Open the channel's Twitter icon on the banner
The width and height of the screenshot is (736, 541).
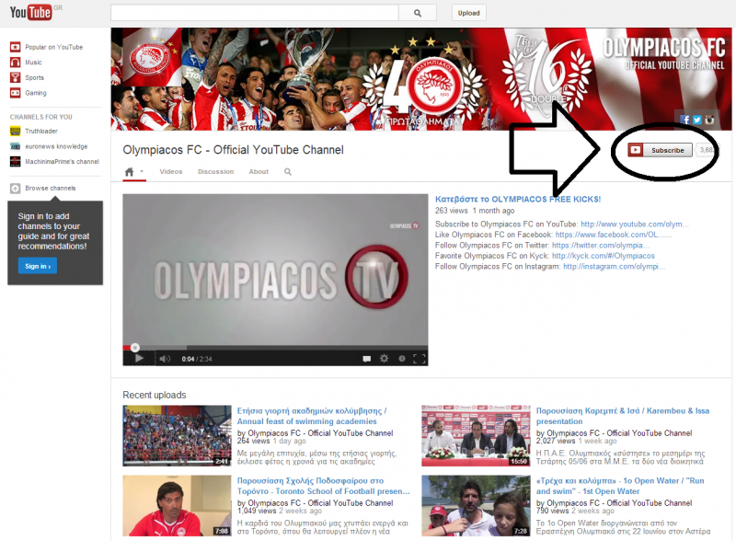pos(697,120)
